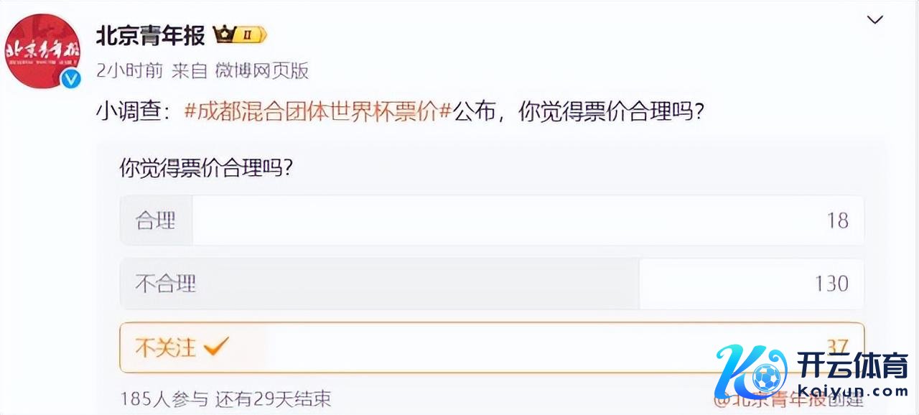Expand the post options chevron menu

coord(874,20)
